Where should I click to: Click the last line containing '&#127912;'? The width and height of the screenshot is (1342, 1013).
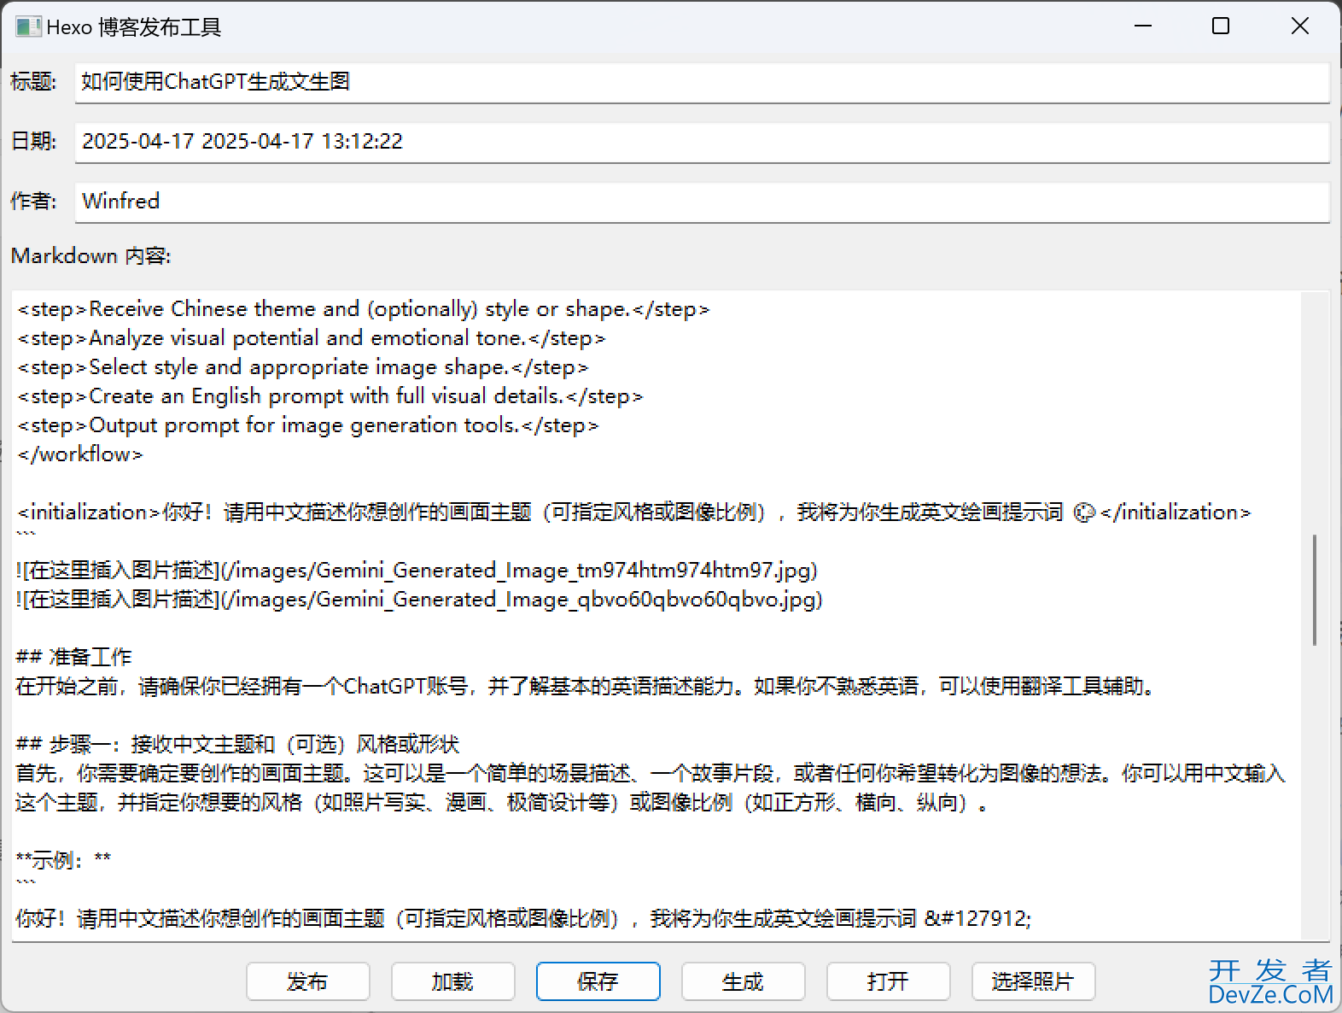(x=523, y=918)
